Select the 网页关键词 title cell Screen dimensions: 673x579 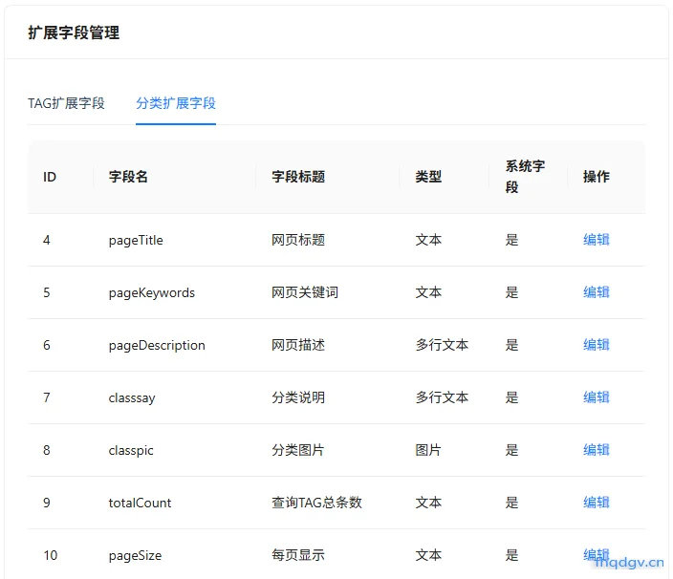point(305,292)
